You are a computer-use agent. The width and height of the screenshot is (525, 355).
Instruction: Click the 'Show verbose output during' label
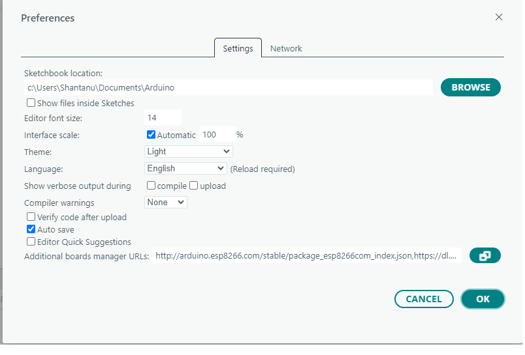click(x=77, y=186)
